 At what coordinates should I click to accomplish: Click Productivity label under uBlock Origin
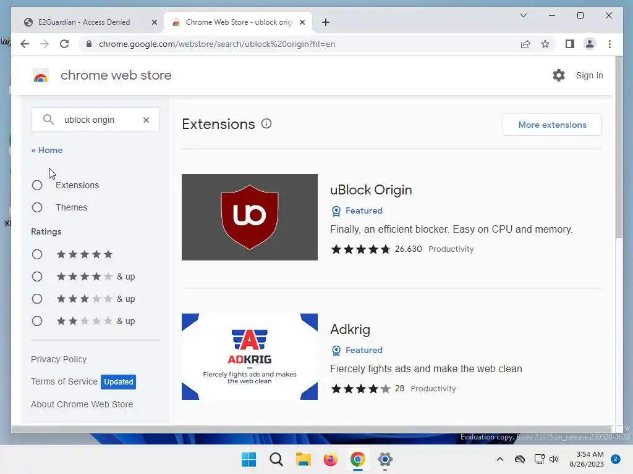tap(451, 249)
